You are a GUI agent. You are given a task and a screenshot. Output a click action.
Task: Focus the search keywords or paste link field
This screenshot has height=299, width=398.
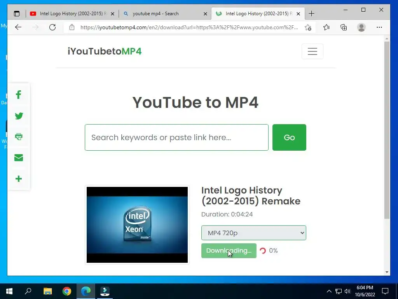tap(176, 137)
